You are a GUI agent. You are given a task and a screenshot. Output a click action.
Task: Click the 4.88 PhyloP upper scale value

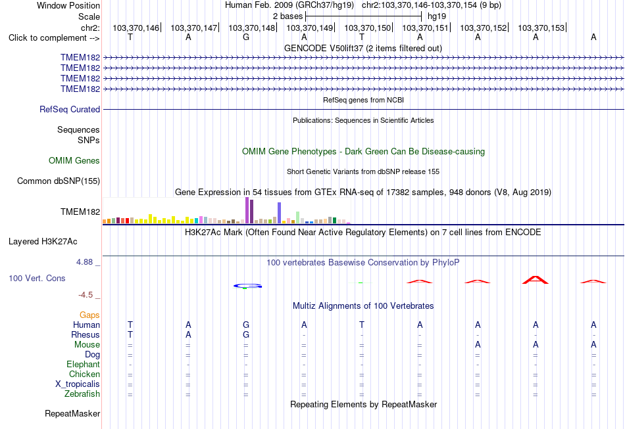84,262
